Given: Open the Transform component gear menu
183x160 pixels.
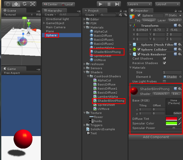Looking at the screenshot, I should [180, 25].
